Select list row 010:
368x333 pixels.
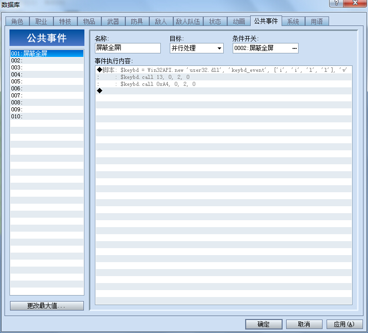click(x=47, y=116)
